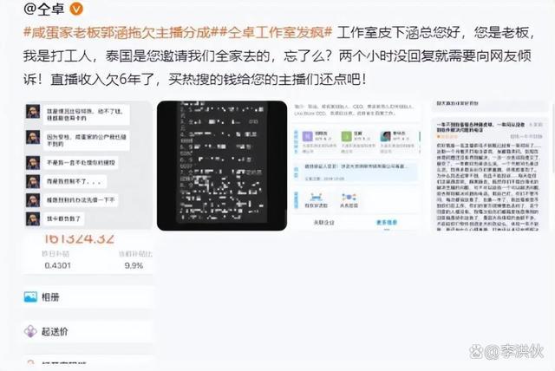The height and width of the screenshot is (371, 555).
Task: Click the @李洪伙 watermark
Action: tap(506, 351)
